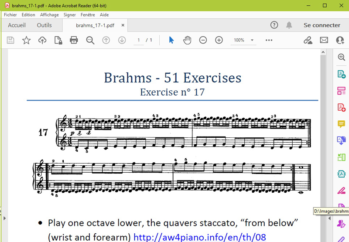Click the Se connecter button
Image resolution: width=349 pixels, height=242 pixels.
[x=322, y=25]
